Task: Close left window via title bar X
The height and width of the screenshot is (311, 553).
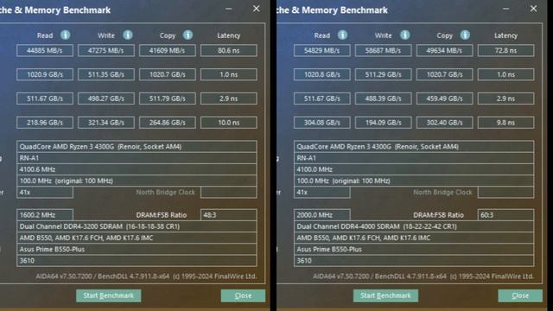Action: click(x=257, y=9)
